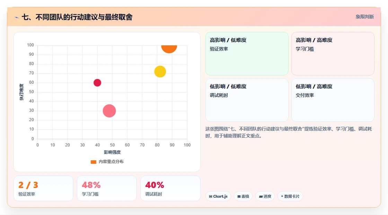This screenshot has height=215, width=388.
Task: Click the description paragraph starting 这张图围绕
Action: click(x=289, y=132)
